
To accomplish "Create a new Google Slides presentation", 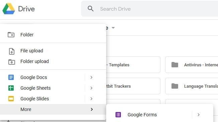I will tap(43, 99).
